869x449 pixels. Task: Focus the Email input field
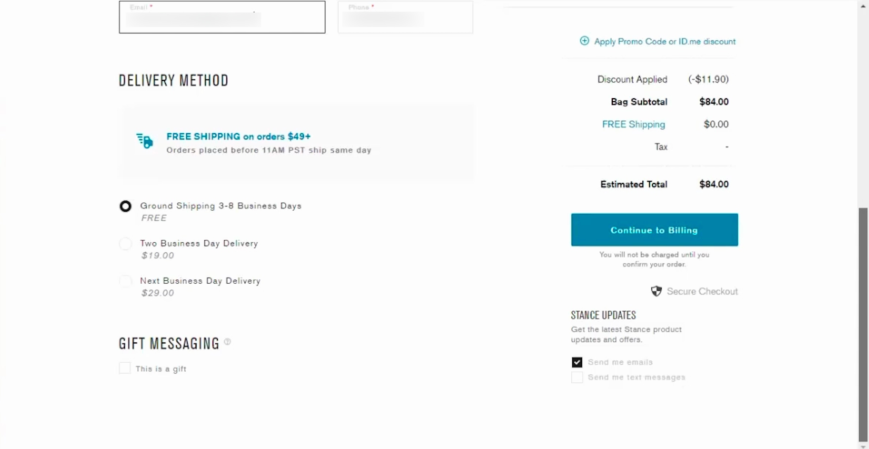click(x=222, y=18)
